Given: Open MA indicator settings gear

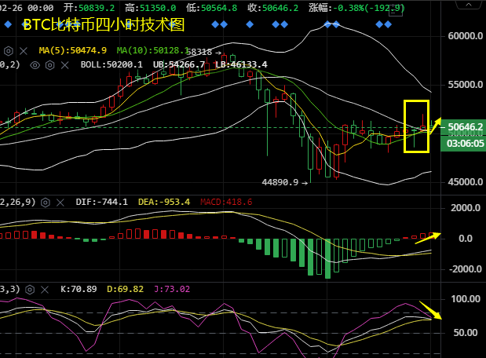Looking at the screenshot, I should (9, 50).
